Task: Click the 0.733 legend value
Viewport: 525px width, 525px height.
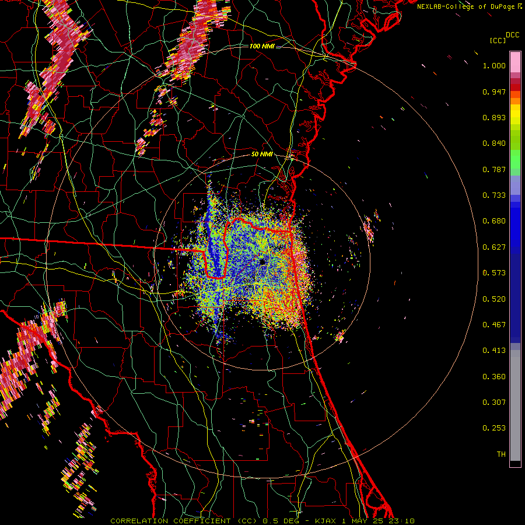Action: (494, 195)
